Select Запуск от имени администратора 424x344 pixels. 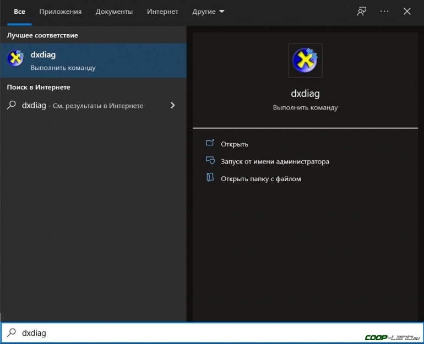275,162
